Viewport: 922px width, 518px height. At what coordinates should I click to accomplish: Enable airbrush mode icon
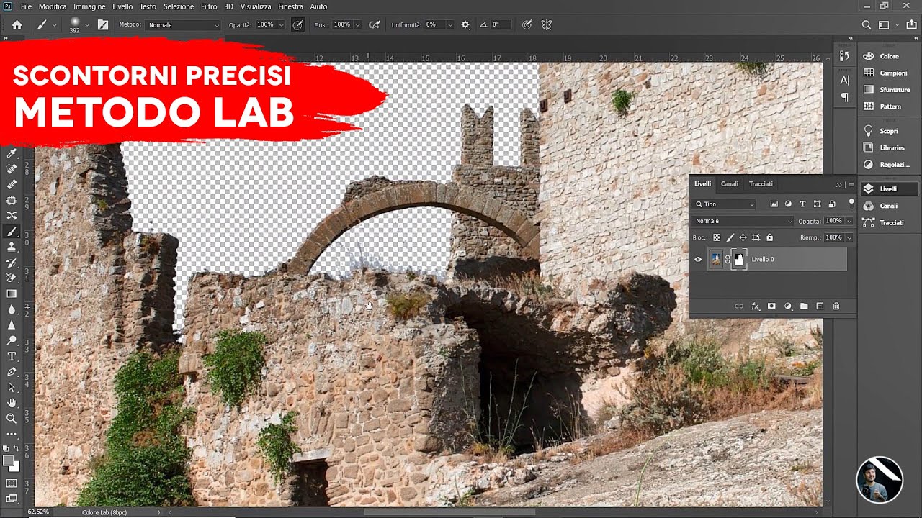[374, 24]
